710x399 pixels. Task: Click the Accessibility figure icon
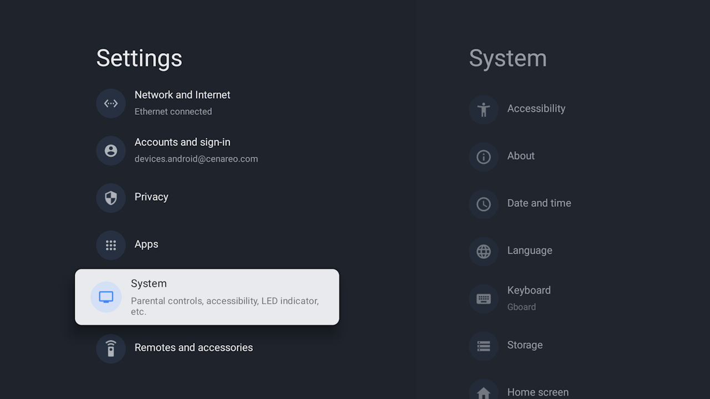[x=484, y=109]
